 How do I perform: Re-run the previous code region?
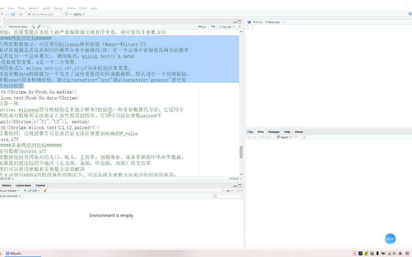[x=212, y=26]
